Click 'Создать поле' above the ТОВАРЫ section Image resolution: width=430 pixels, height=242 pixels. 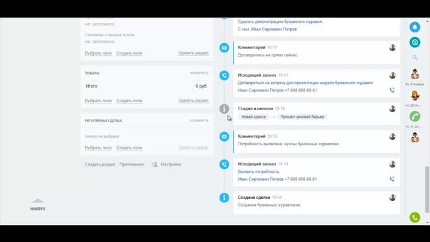click(129, 53)
